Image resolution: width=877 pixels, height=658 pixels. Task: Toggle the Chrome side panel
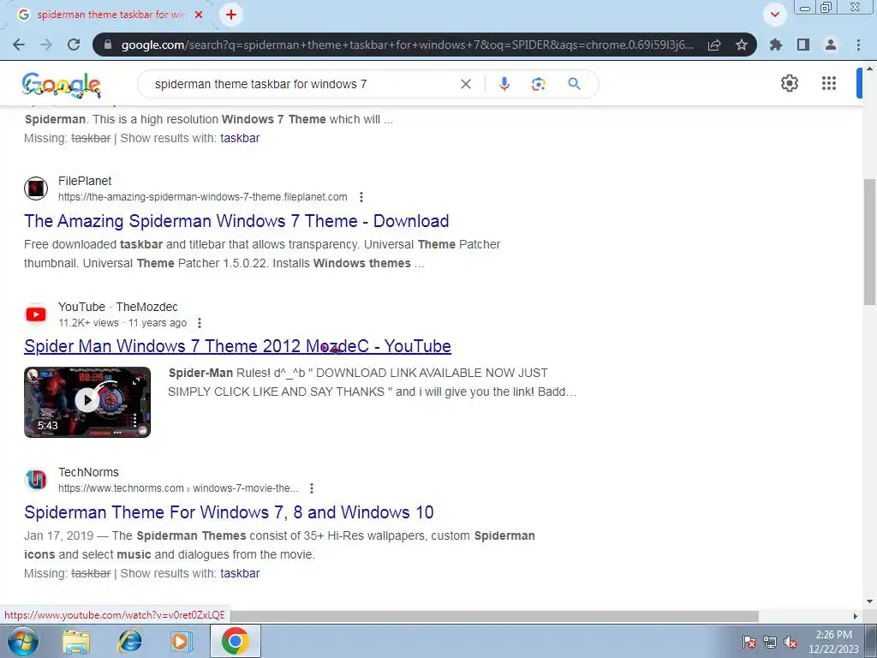tap(803, 45)
